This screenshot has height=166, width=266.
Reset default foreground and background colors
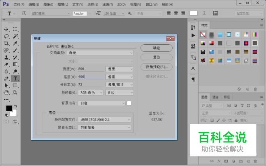pyautogui.click(x=7, y=115)
